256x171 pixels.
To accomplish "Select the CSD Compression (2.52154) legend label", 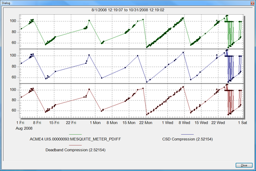I will [x=187, y=139].
